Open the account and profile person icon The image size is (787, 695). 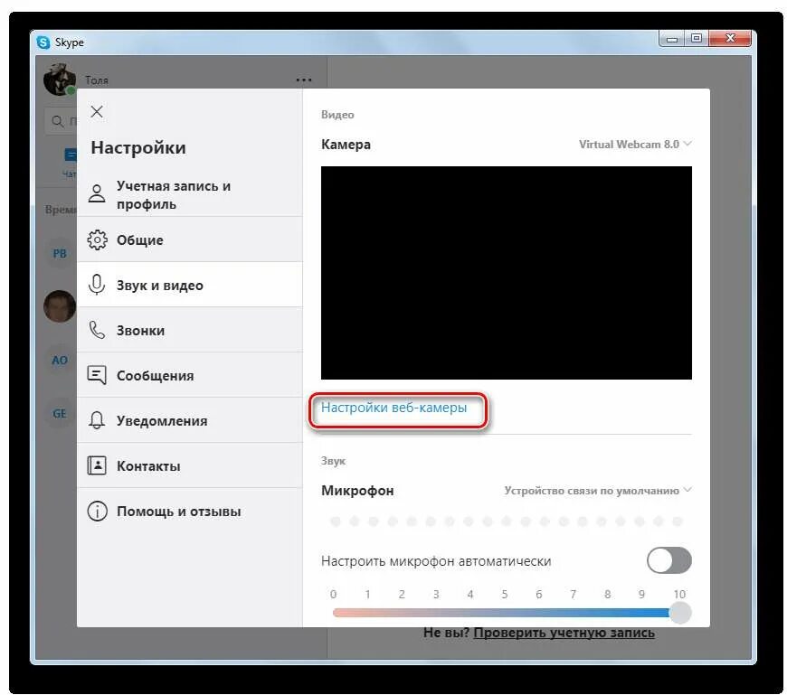97,193
